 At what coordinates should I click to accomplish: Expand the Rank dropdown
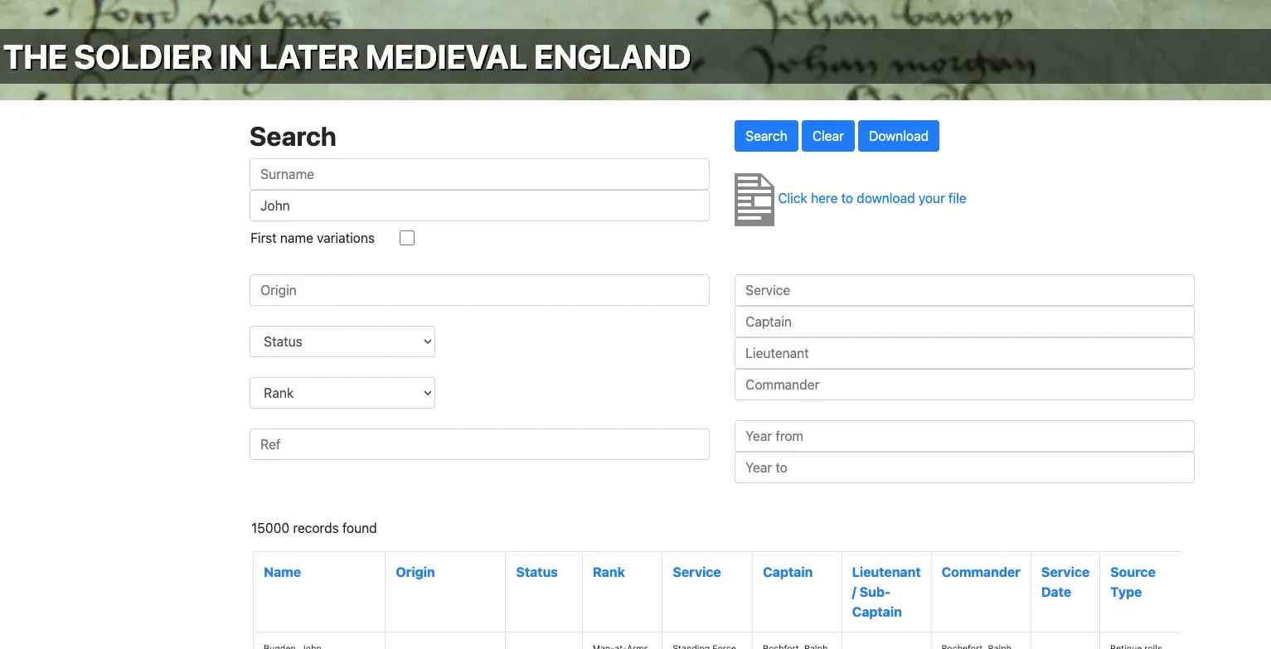pyautogui.click(x=342, y=393)
